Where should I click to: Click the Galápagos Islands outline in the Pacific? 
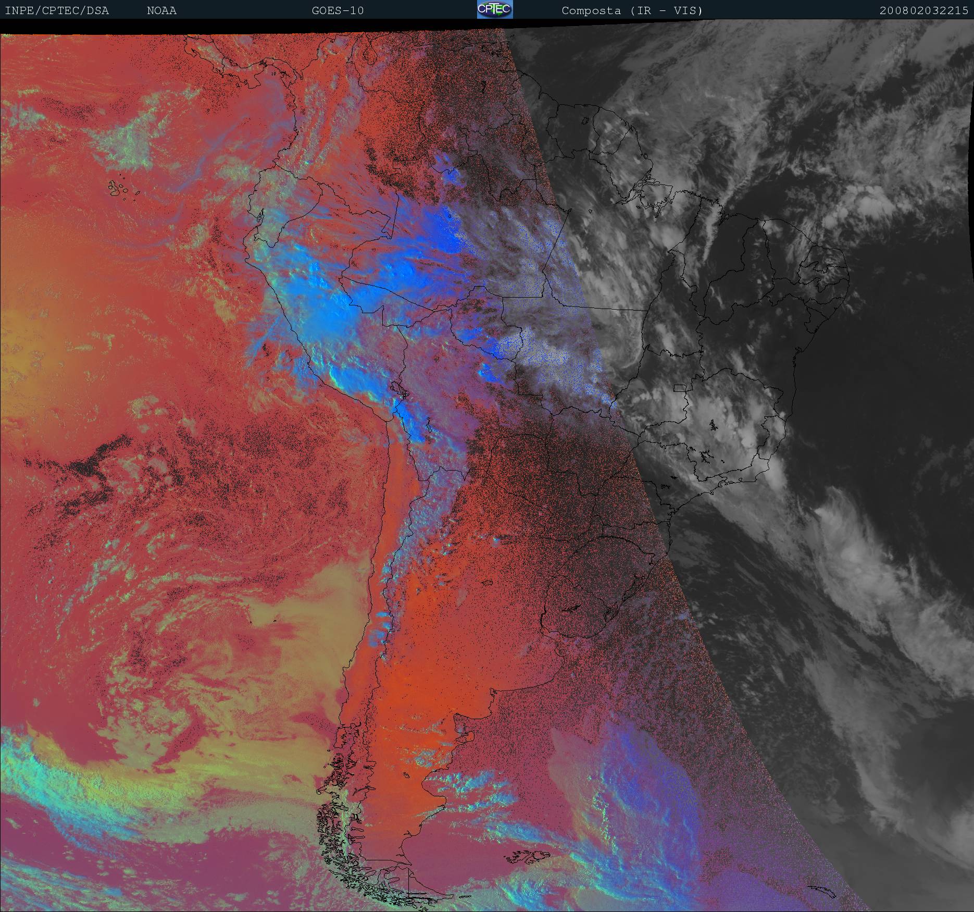click(x=122, y=189)
